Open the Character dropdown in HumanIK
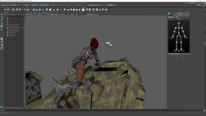Screen dimensions: 206x116 pyautogui.click(x=183, y=13)
